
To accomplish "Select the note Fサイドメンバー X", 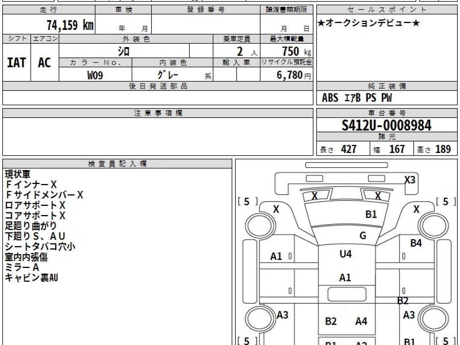I will pos(44,195).
